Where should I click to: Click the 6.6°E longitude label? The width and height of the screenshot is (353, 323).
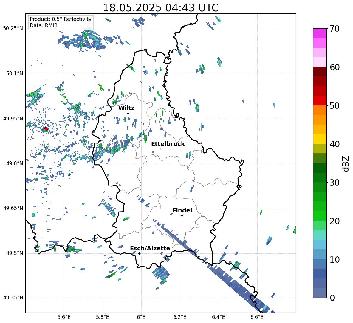257,317
